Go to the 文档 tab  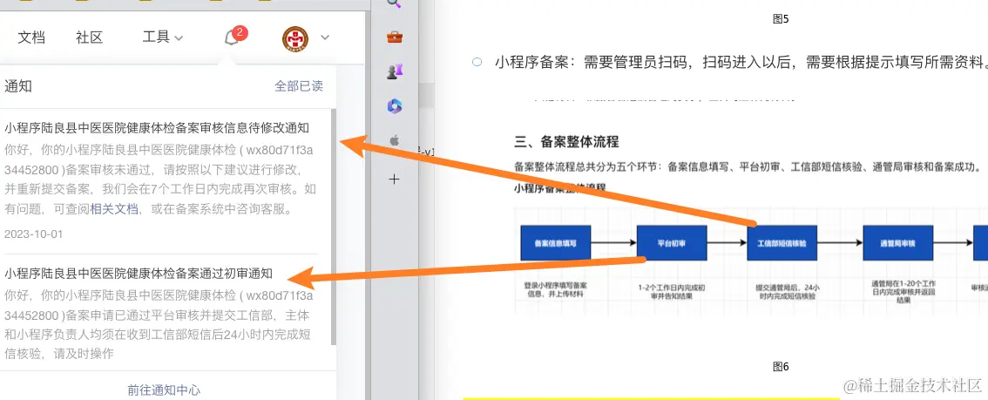click(x=31, y=37)
